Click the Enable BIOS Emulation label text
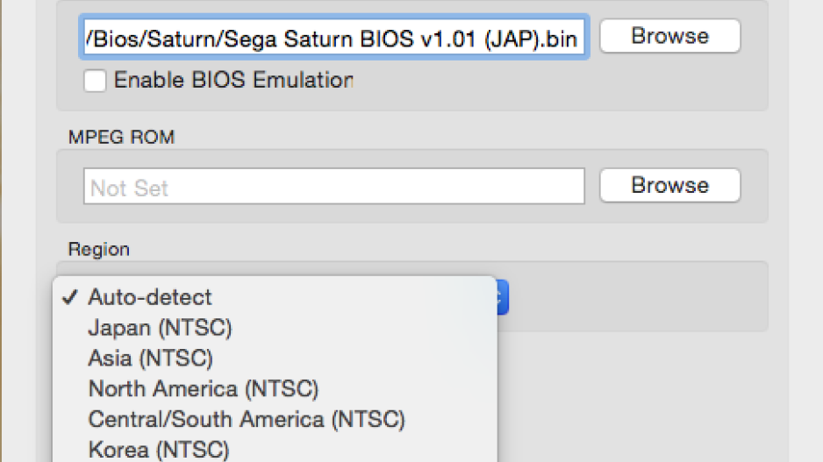The height and width of the screenshot is (462, 823). [233, 81]
